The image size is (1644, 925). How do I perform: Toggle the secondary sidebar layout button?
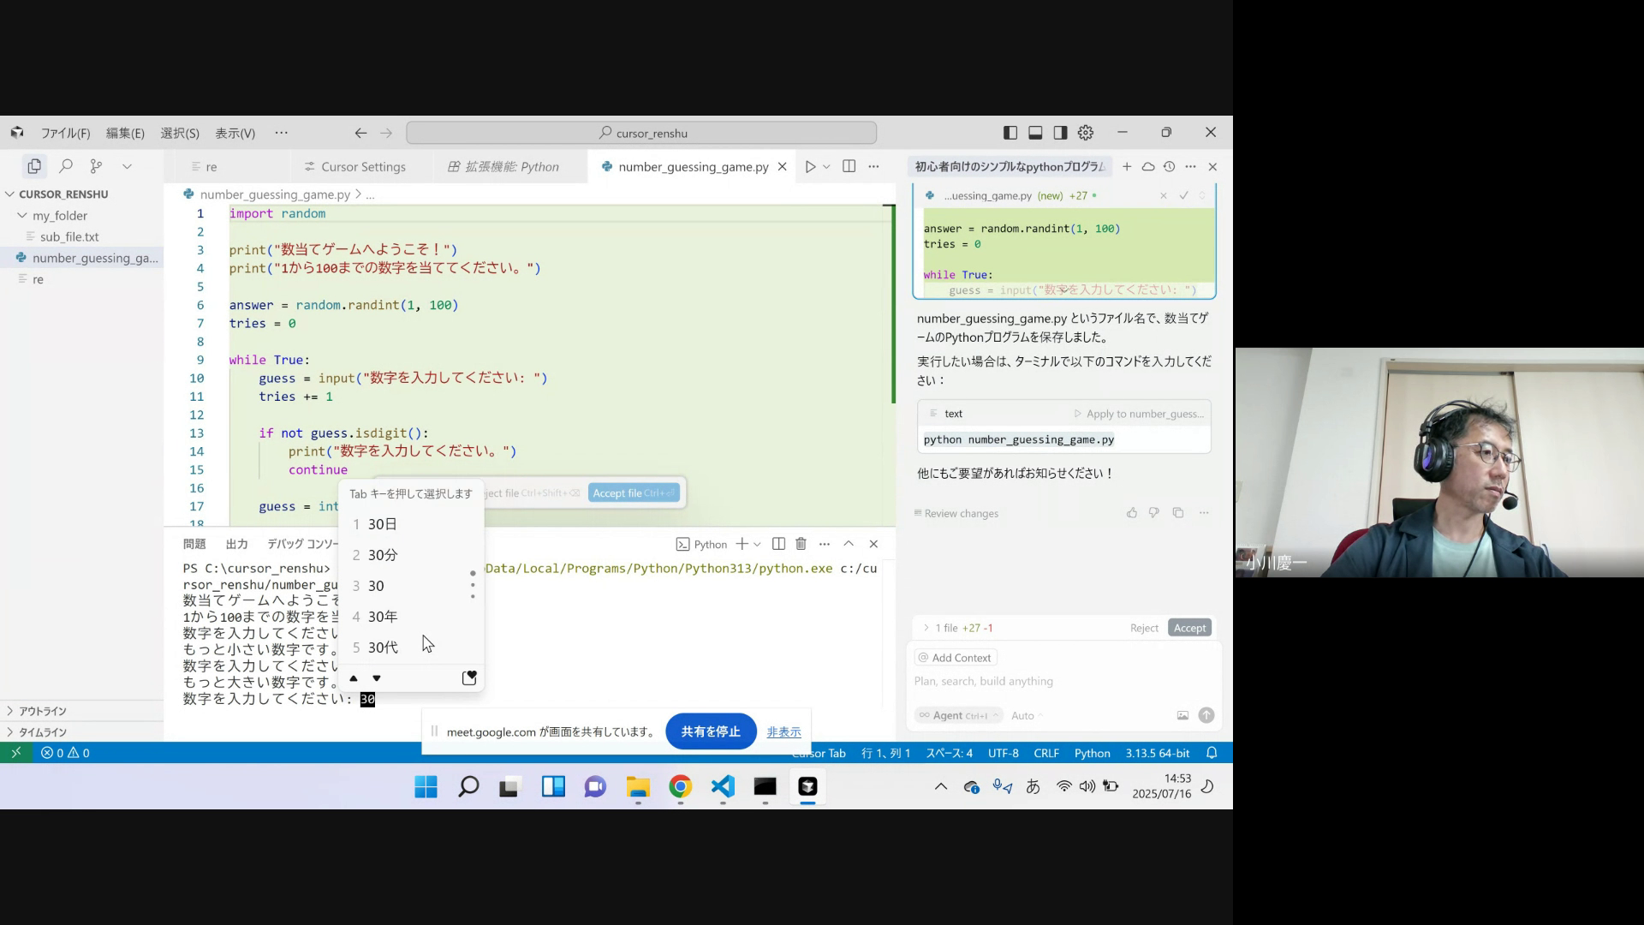1060,133
